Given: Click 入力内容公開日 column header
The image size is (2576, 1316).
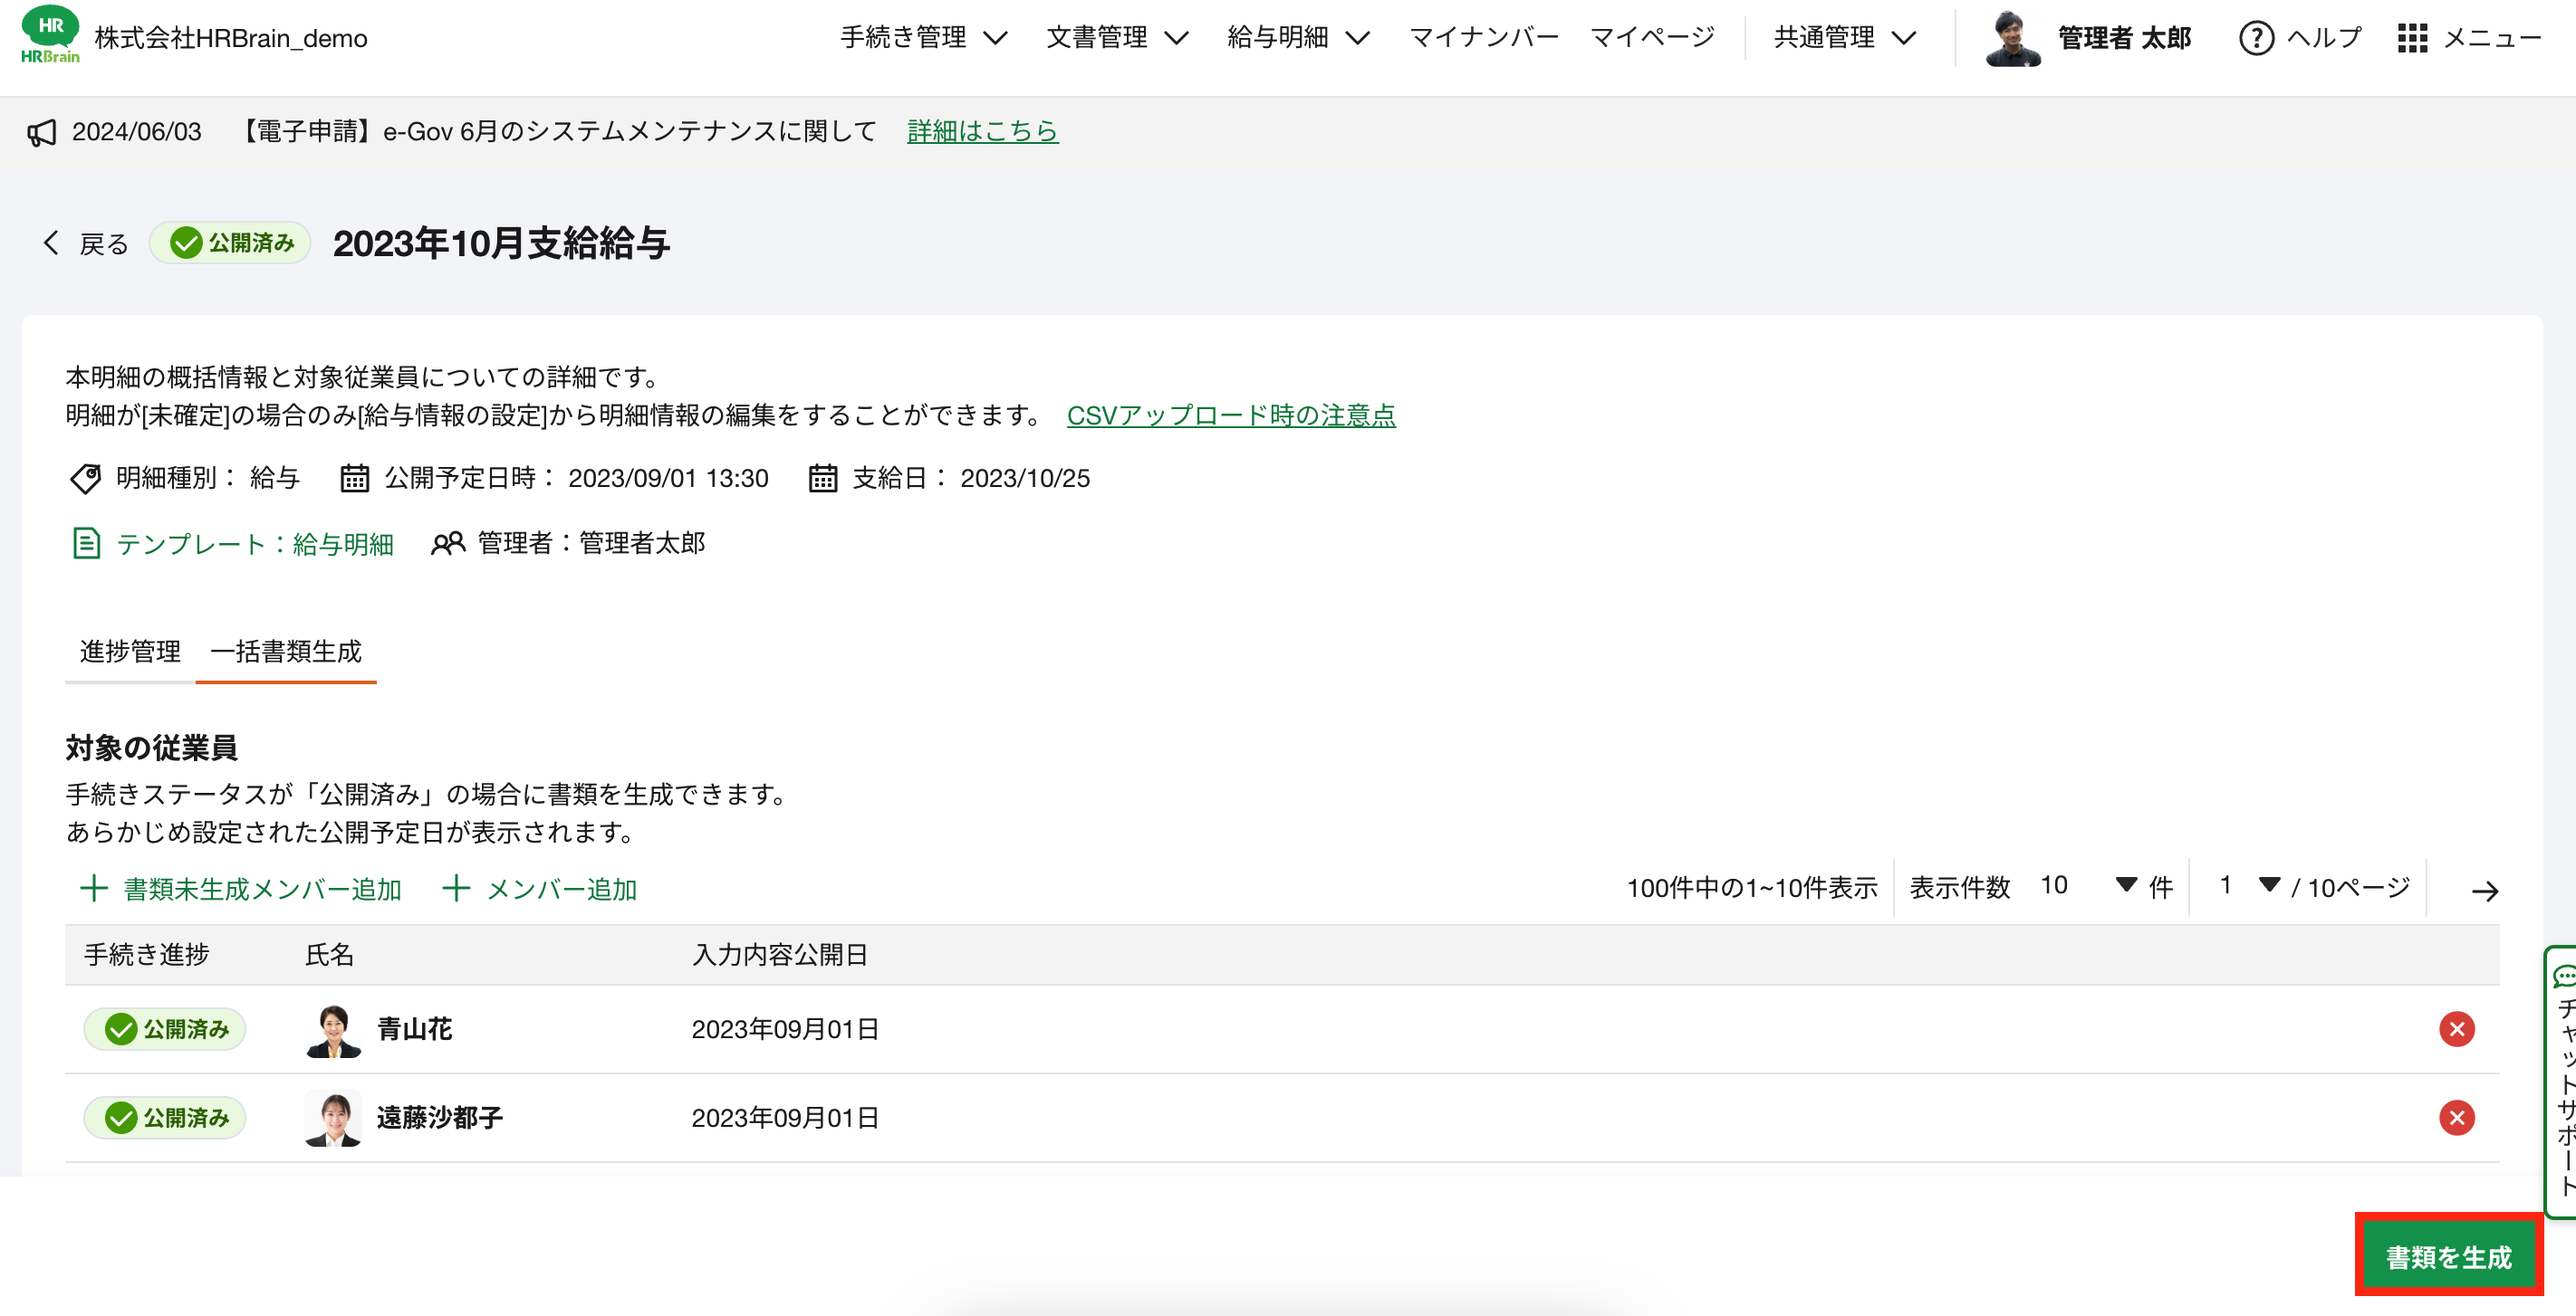Looking at the screenshot, I should point(779,954).
